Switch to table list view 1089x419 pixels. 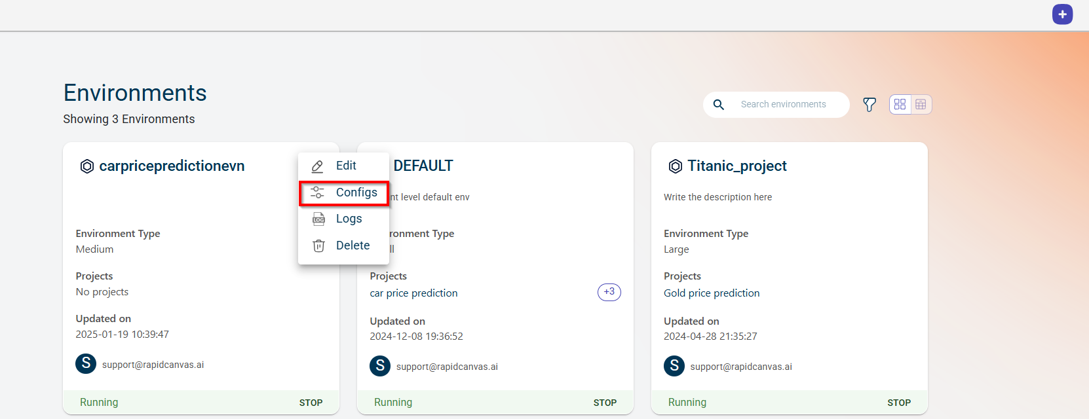pos(921,105)
